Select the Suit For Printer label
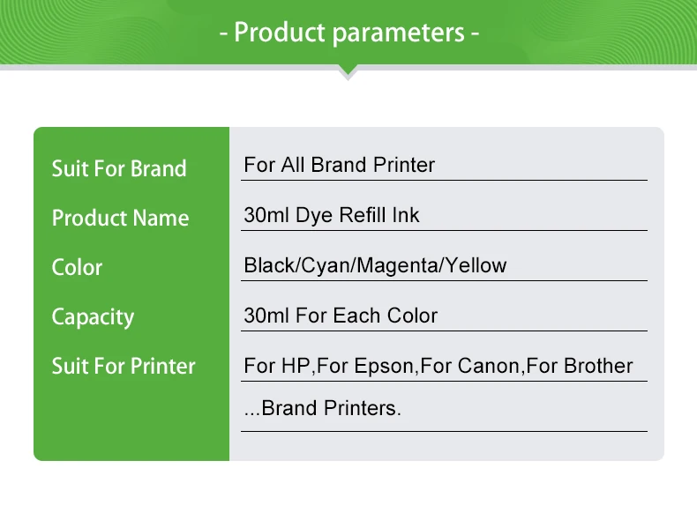Viewport: 697px width, 520px height. 124,366
